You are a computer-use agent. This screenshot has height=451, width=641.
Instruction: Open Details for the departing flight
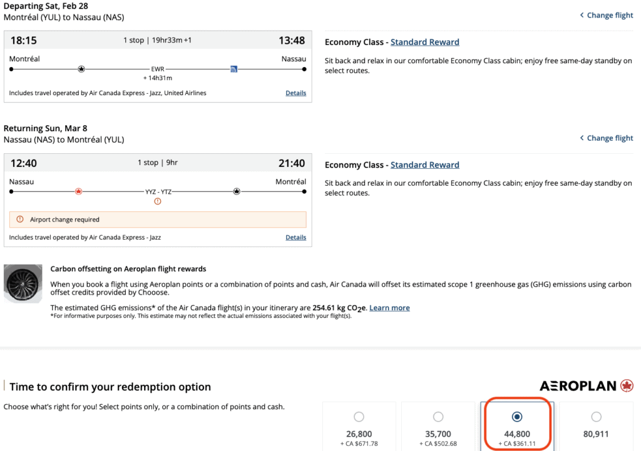(295, 93)
